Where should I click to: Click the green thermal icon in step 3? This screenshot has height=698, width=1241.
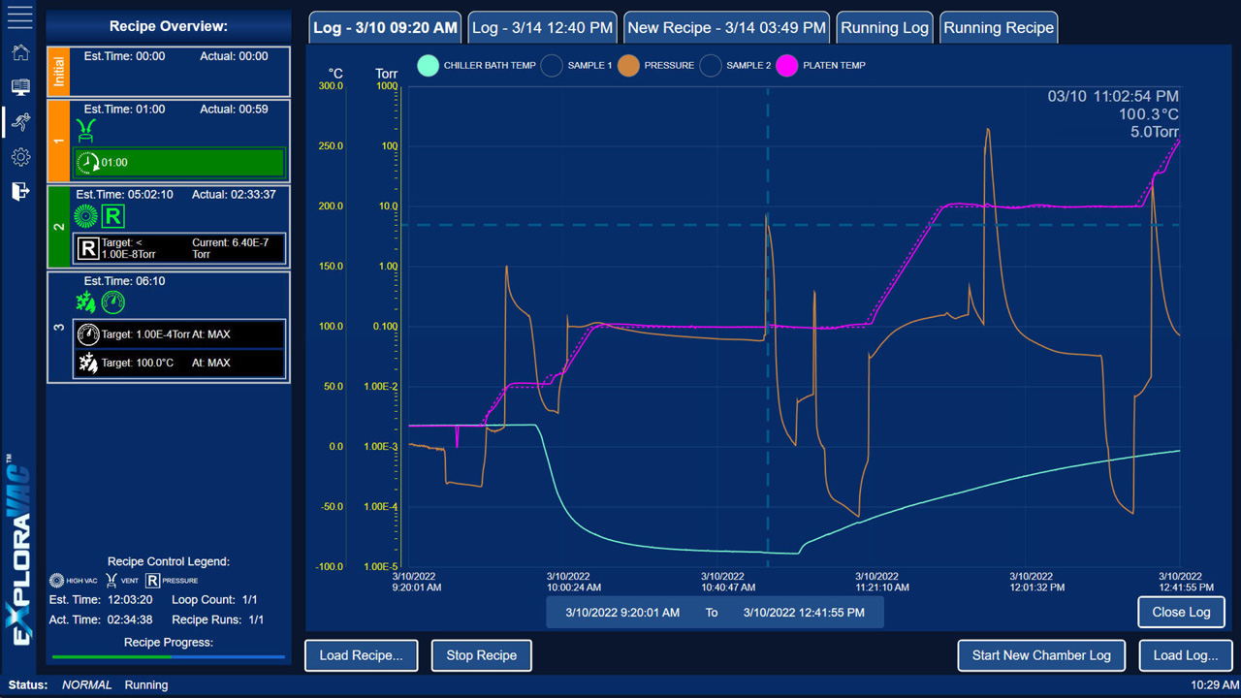[x=85, y=301]
